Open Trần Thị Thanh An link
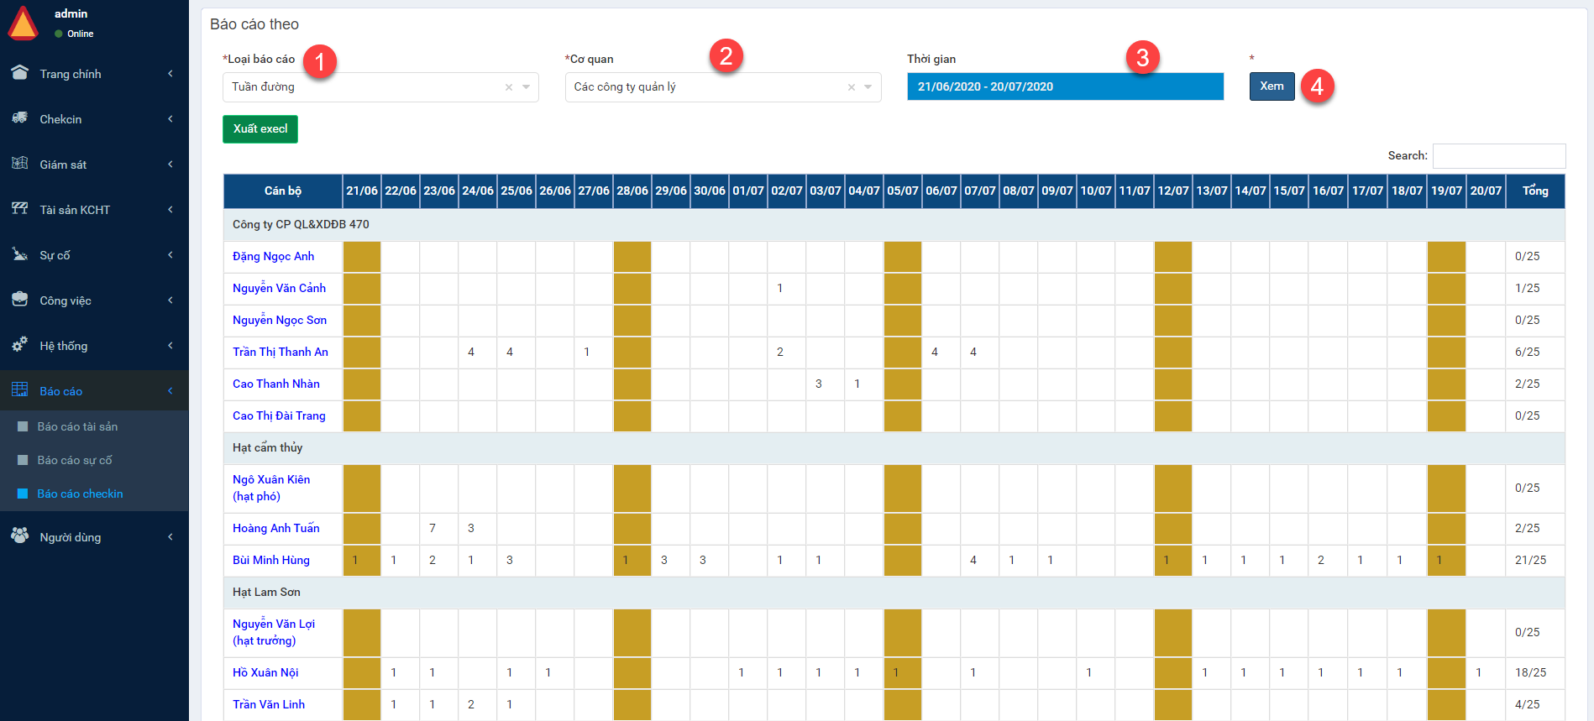1594x721 pixels. [x=281, y=352]
